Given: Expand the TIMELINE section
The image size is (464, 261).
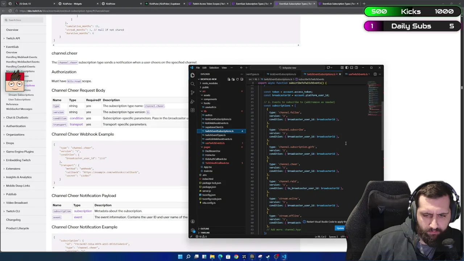Looking at the screenshot, I should point(205,233).
